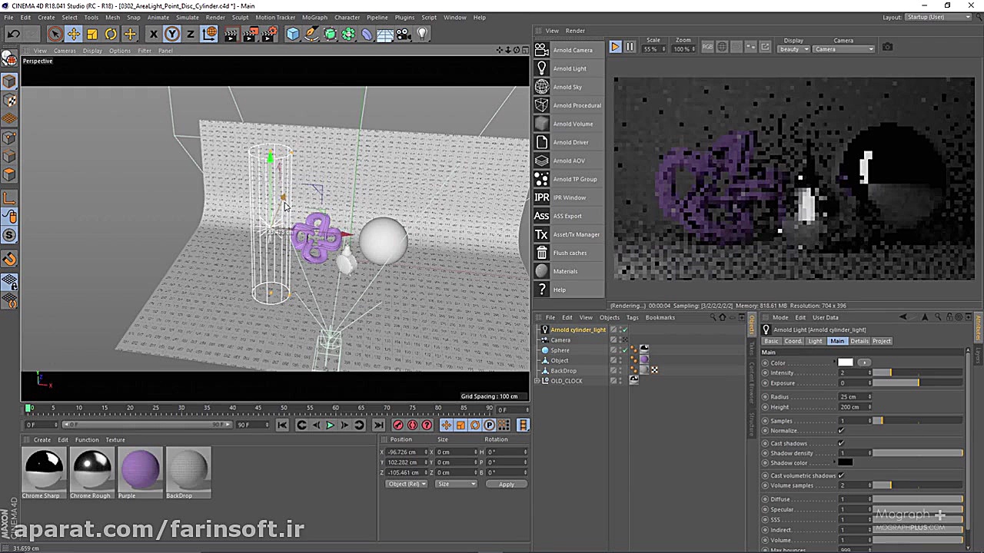Click the Apply button

(506, 484)
